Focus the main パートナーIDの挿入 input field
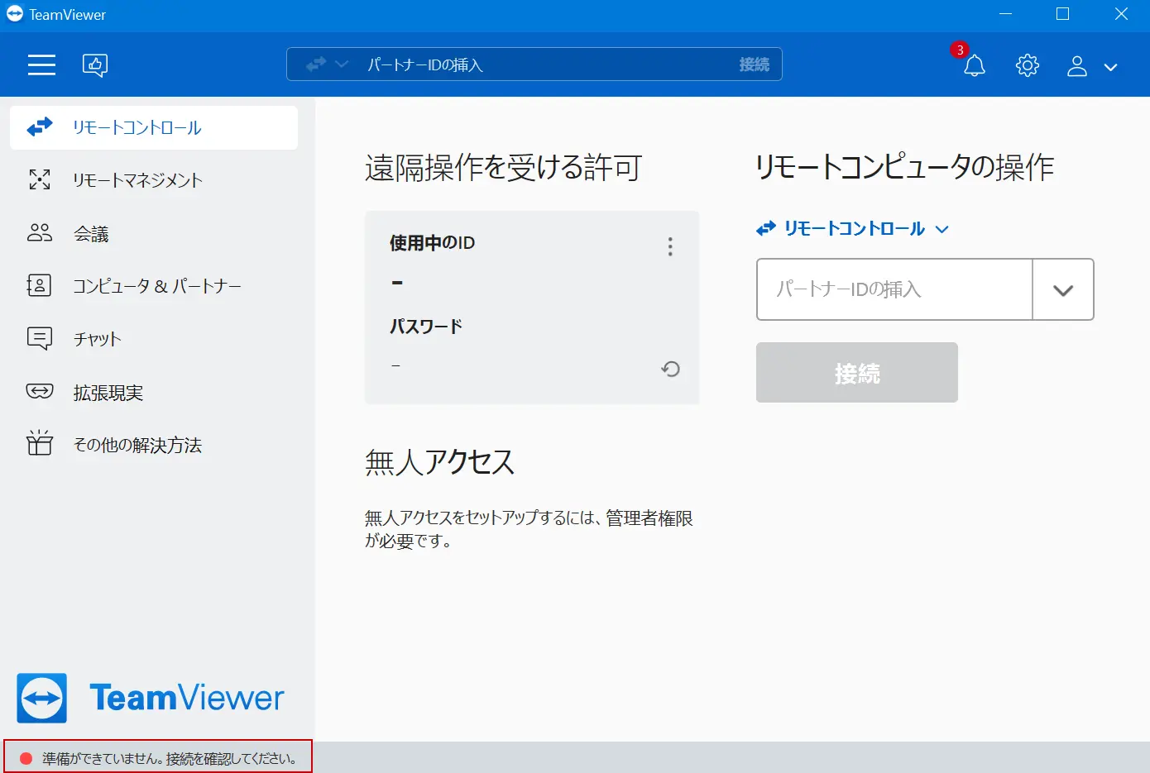1150x773 pixels. point(894,289)
